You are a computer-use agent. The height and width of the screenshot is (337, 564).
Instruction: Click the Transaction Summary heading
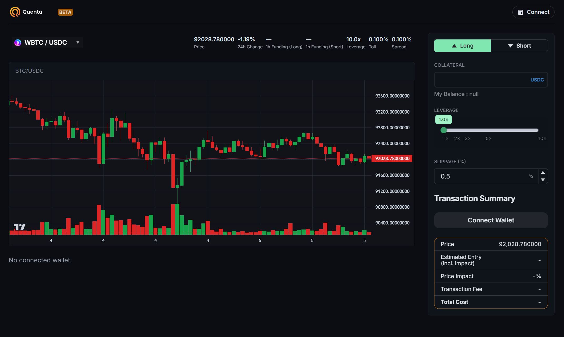475,198
